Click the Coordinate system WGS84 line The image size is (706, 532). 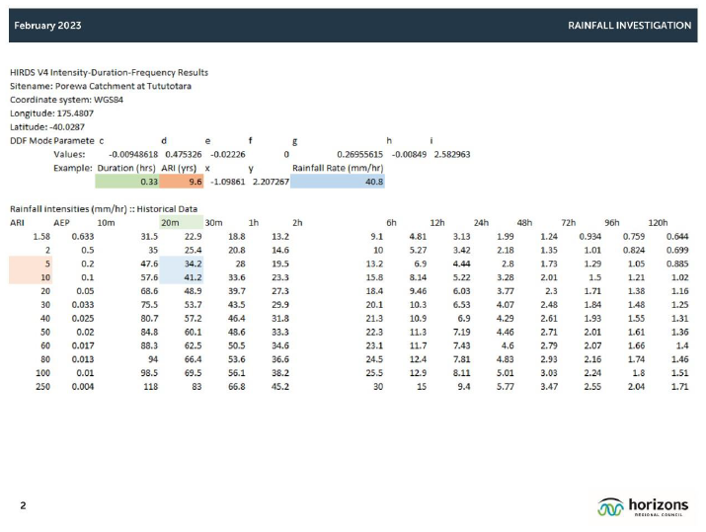click(x=65, y=100)
